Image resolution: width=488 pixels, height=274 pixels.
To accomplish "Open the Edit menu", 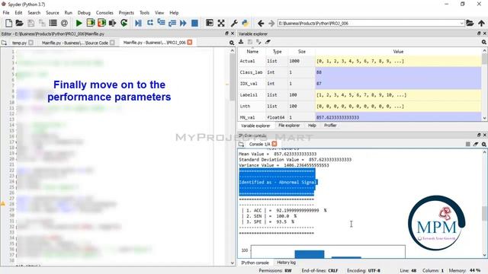I will pyautogui.click(x=18, y=13).
